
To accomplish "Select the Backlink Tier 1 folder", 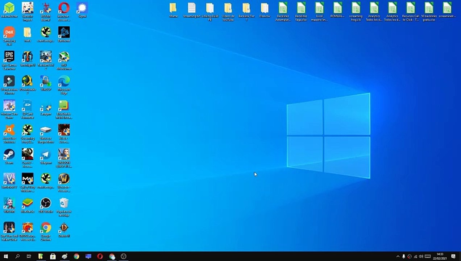I will pos(246,12).
